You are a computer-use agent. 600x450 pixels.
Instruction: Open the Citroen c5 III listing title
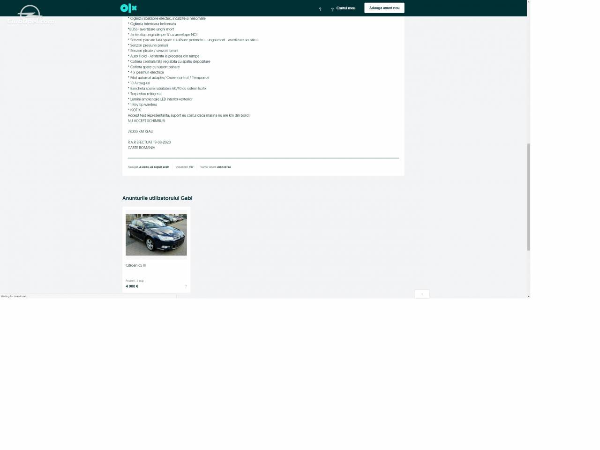135,265
